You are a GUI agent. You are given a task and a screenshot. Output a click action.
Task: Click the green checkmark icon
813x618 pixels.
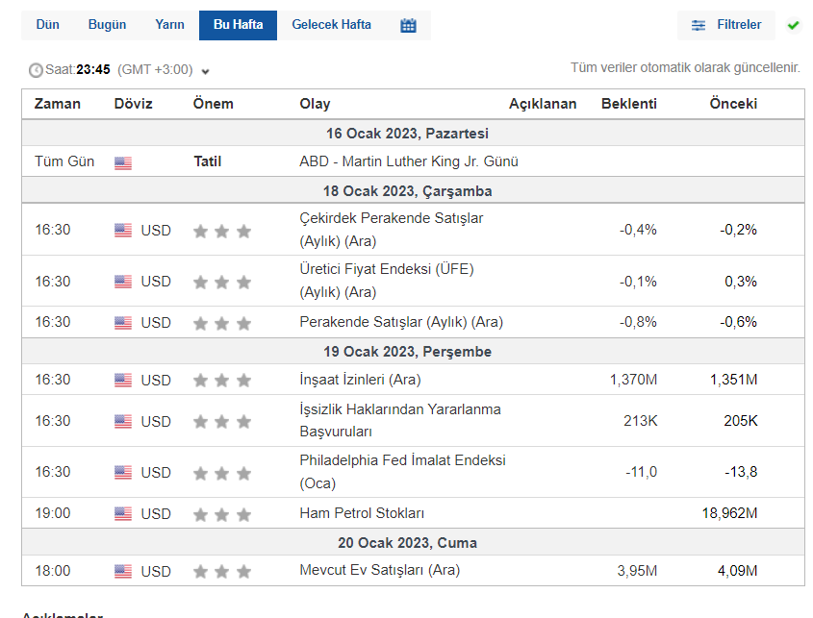pos(793,25)
